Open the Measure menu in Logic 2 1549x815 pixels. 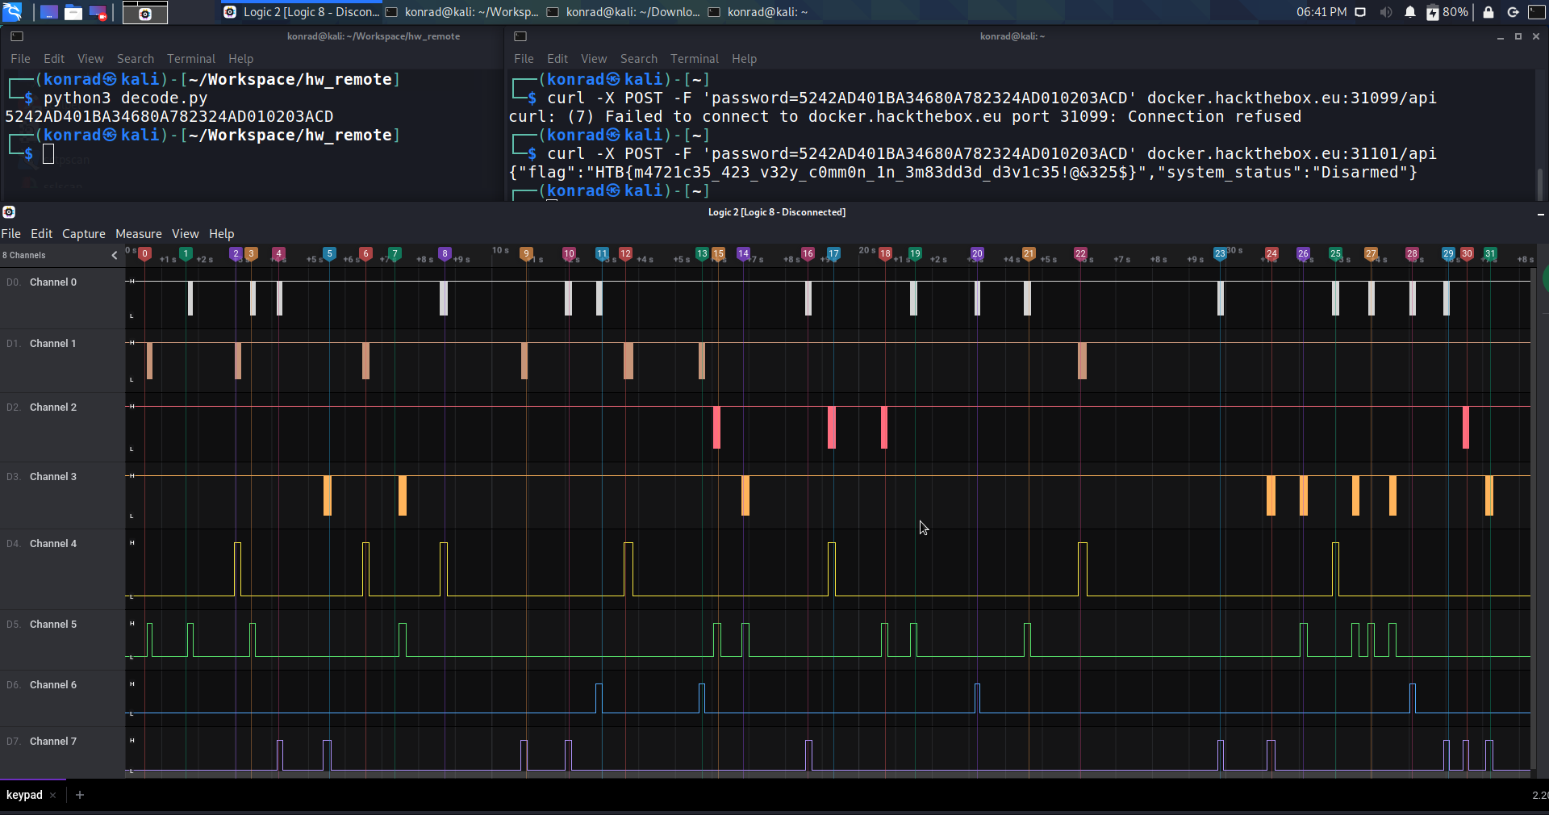click(139, 234)
